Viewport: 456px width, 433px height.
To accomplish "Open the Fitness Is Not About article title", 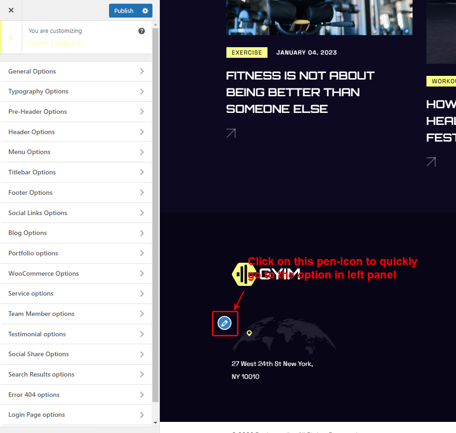I will (300, 92).
